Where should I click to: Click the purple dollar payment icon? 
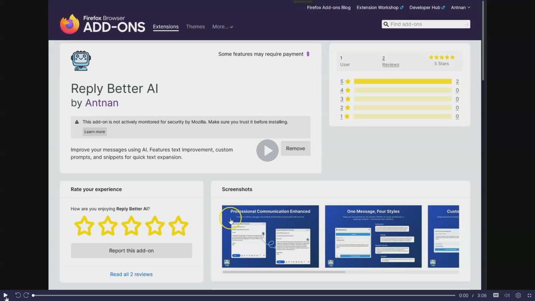click(x=308, y=54)
